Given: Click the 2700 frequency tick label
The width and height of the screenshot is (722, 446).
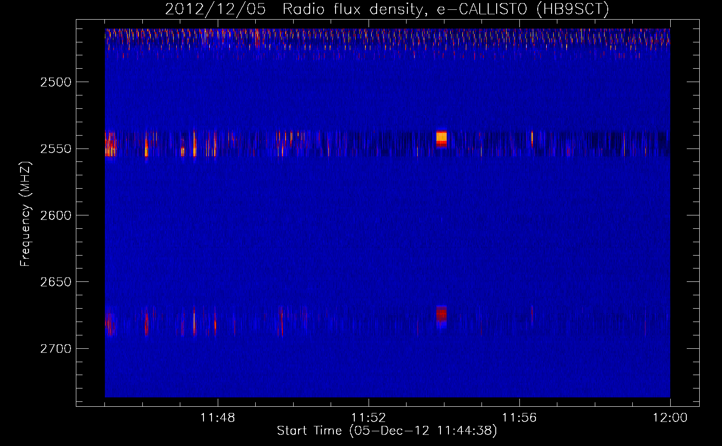Looking at the screenshot, I should [56, 348].
